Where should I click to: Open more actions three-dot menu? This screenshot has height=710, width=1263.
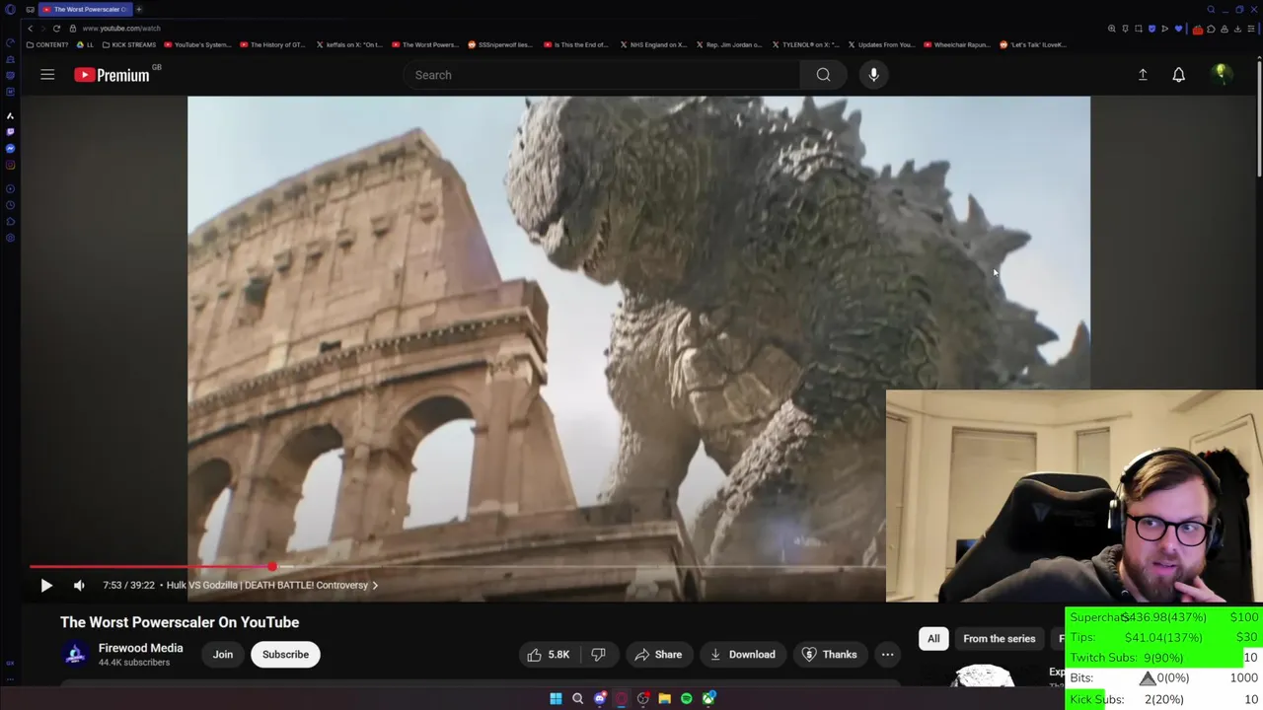point(887,655)
